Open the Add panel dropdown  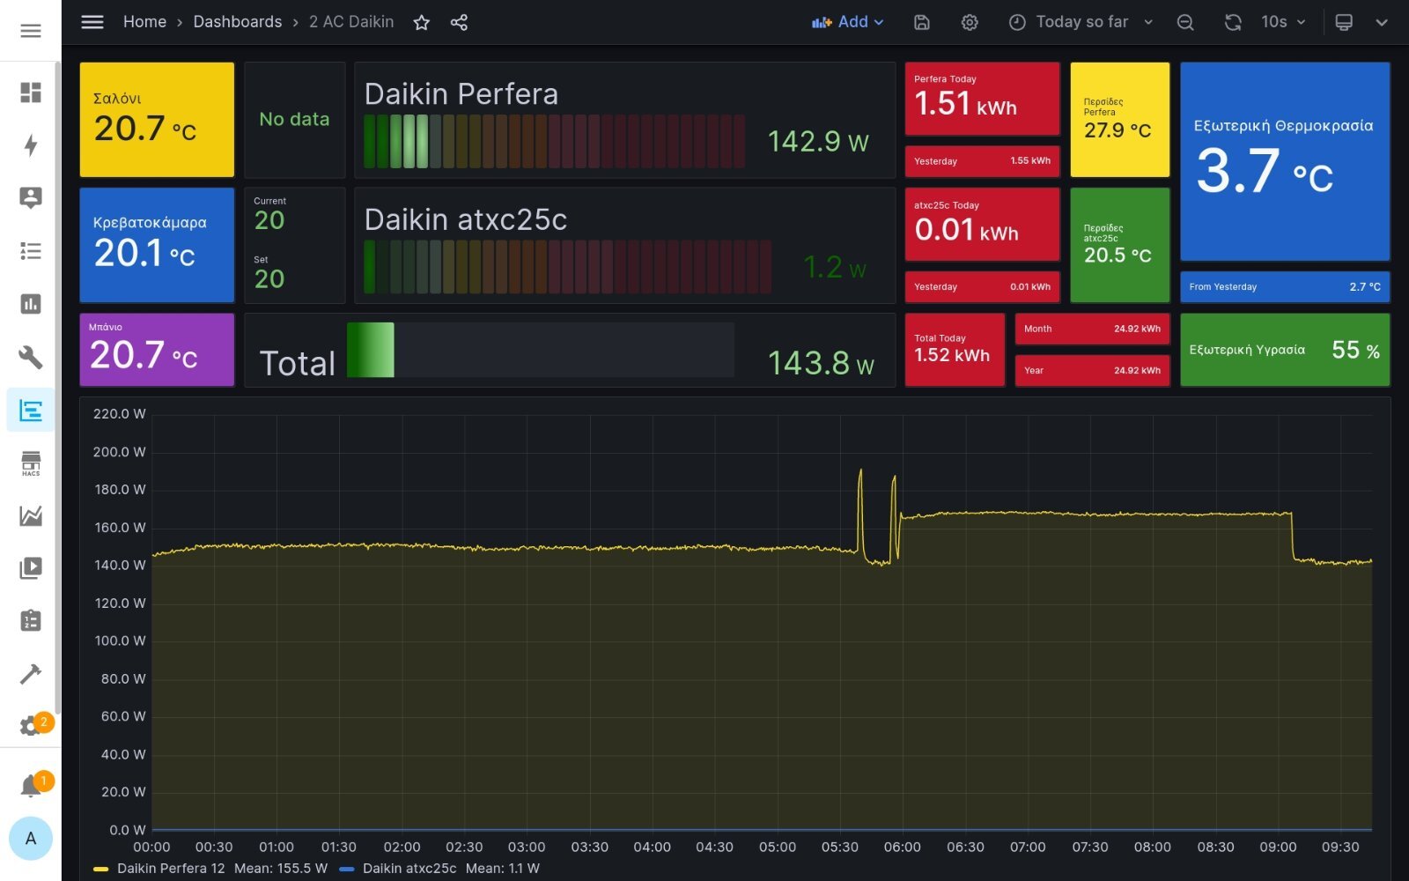click(x=847, y=23)
